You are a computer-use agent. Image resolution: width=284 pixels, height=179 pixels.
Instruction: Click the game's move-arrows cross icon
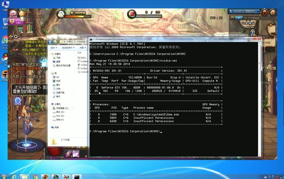tap(11, 37)
